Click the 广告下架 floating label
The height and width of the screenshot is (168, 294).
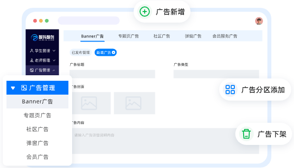[x=272, y=134]
